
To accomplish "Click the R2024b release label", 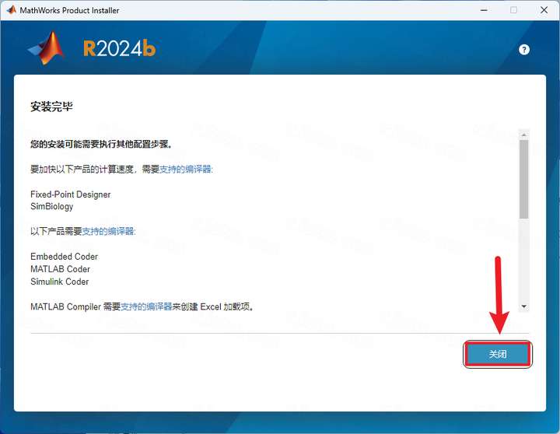I will coord(120,48).
